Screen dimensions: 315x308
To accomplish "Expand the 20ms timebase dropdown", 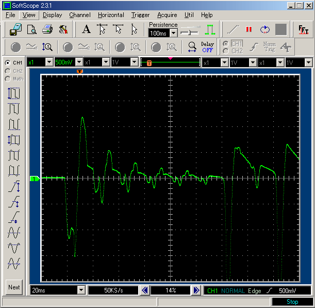I will [x=81, y=290].
